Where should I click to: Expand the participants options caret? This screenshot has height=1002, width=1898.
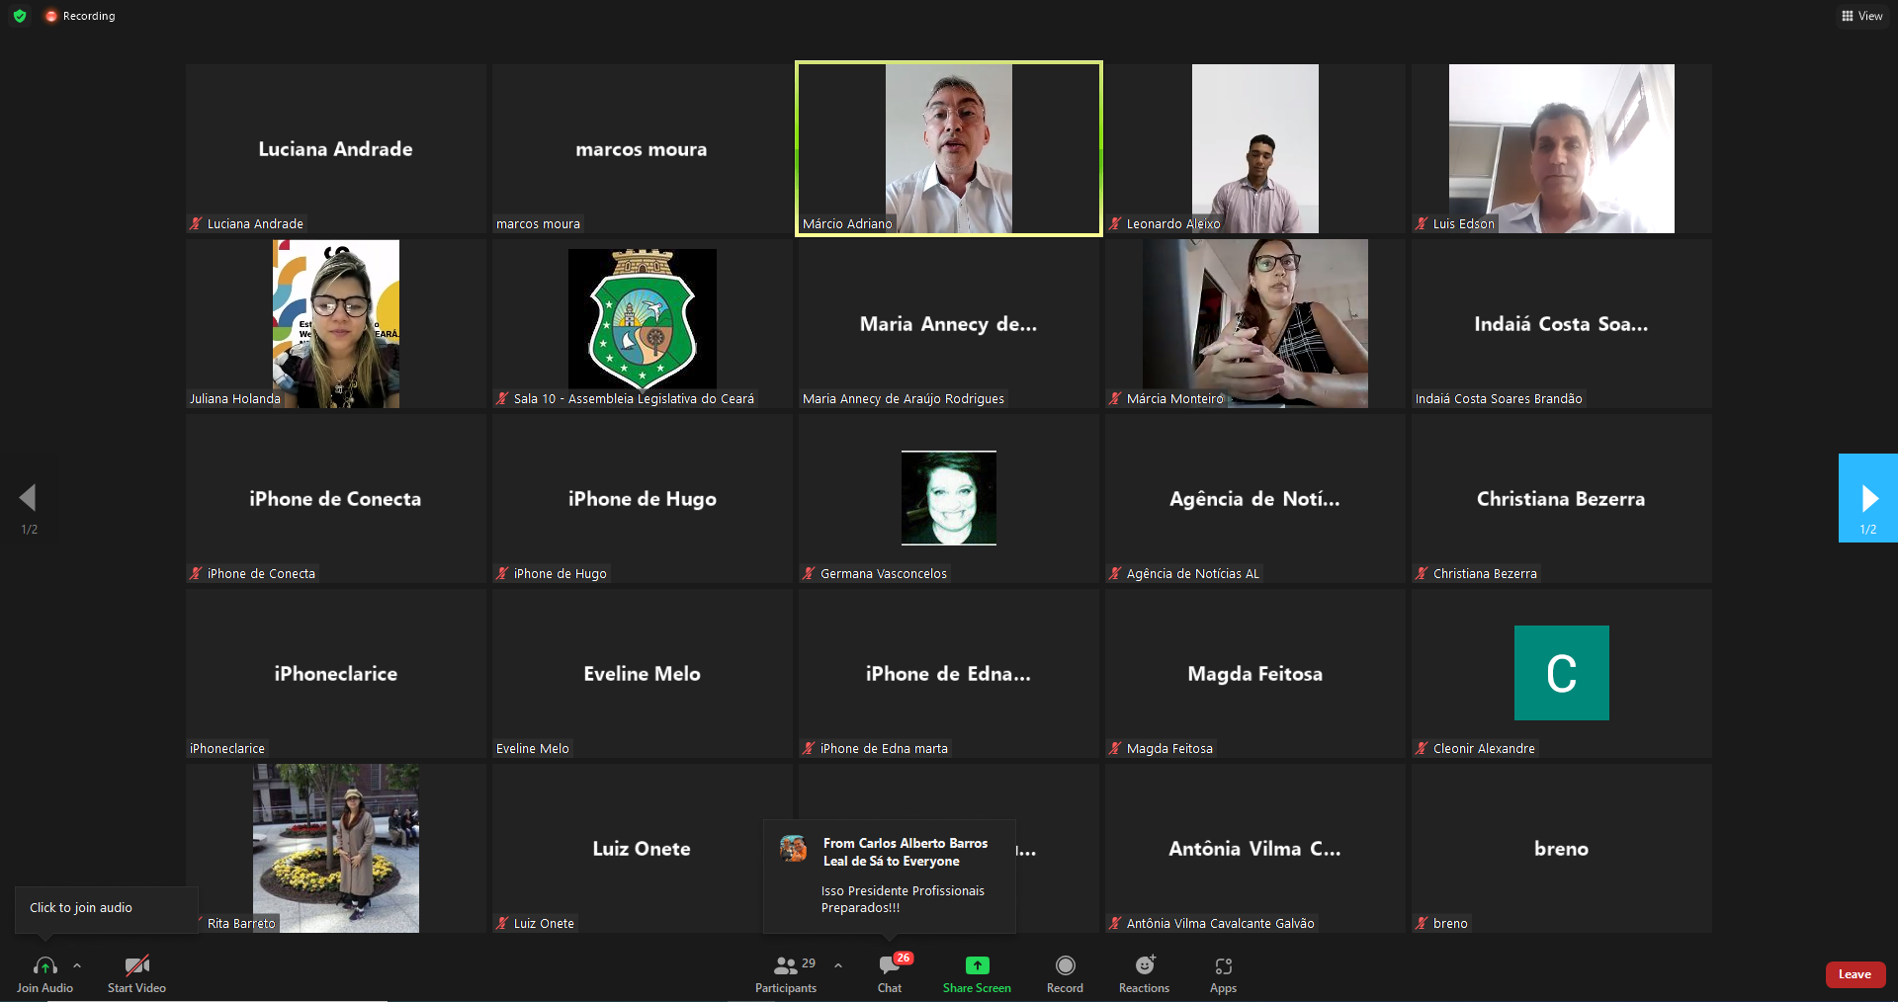point(838,965)
